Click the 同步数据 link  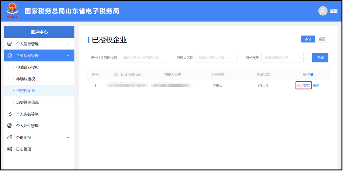point(303,85)
